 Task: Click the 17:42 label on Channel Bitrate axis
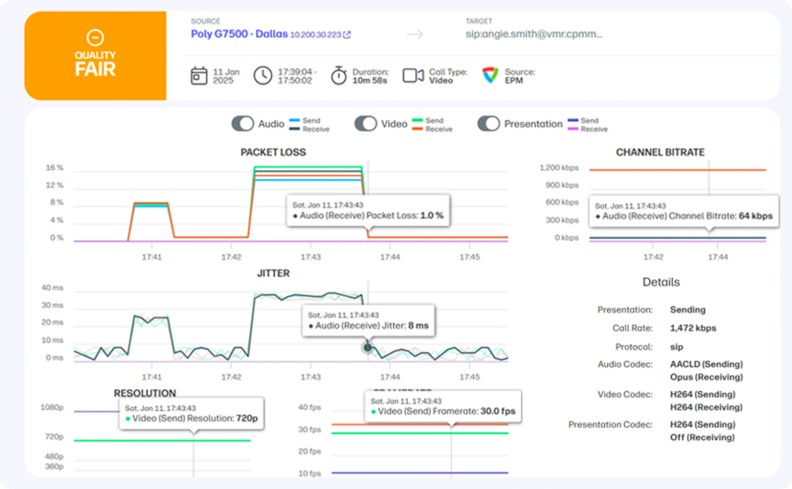coord(653,257)
